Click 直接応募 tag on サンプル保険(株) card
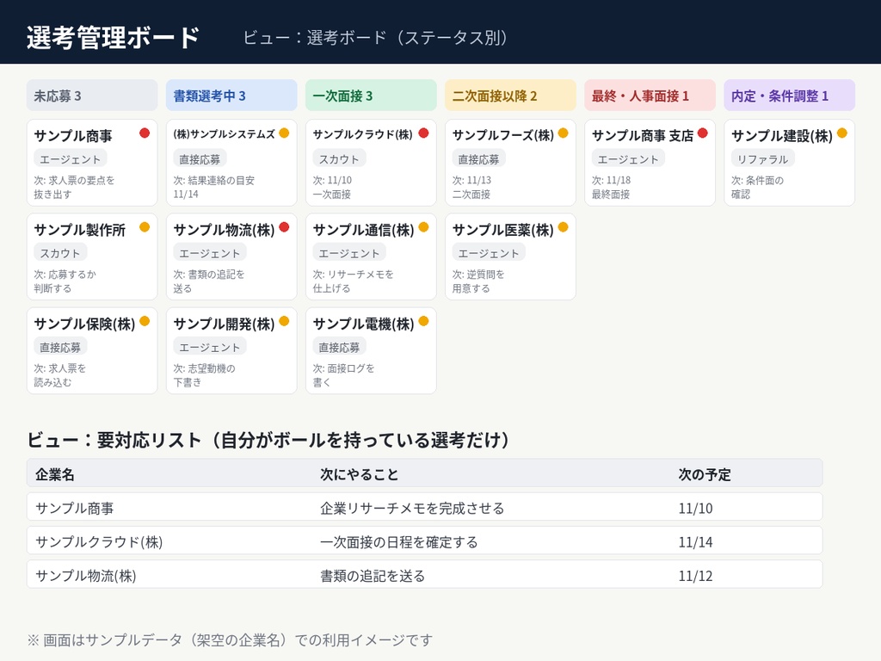881x661 pixels. (x=60, y=347)
